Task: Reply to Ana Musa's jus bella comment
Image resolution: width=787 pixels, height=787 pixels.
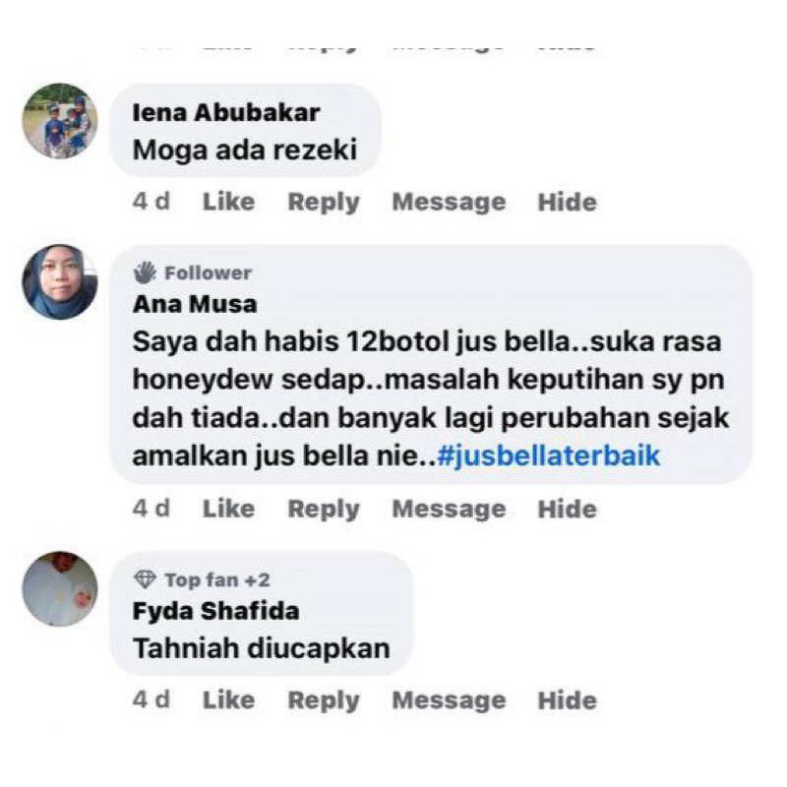Action: (324, 509)
